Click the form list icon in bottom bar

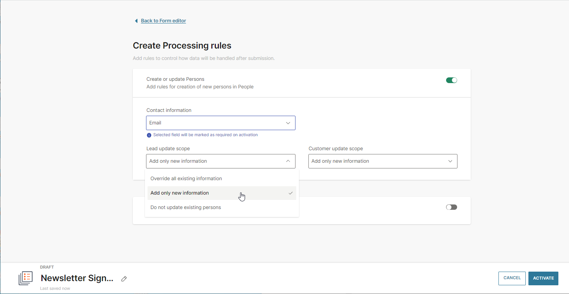pyautogui.click(x=26, y=278)
